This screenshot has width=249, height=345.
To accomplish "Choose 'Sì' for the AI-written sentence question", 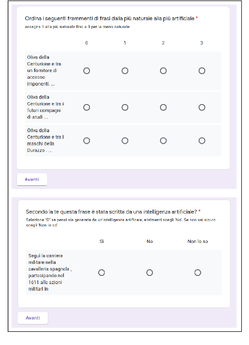I will pyautogui.click(x=101, y=273).
